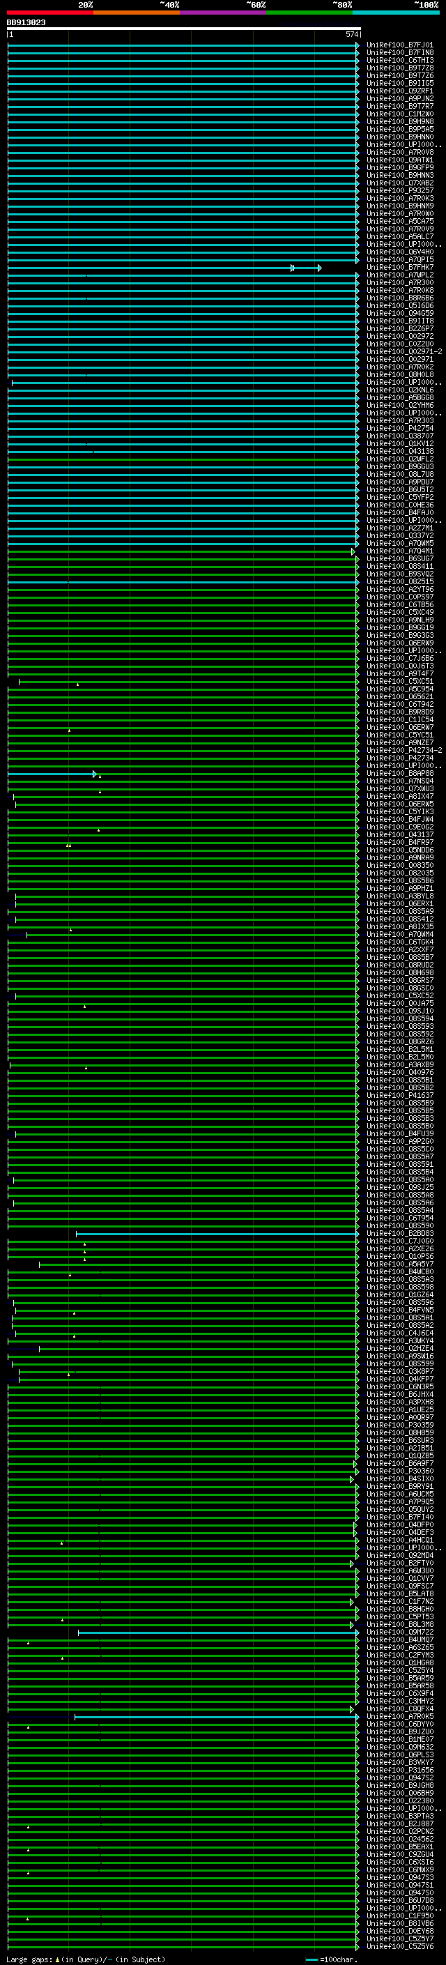Viewport: 446px width, 1965px height.
Task: Open the hit UniRef100_B7FJ01
Action: (x=399, y=45)
